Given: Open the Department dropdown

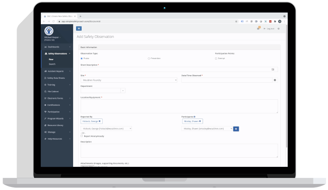Looking at the screenshot, I should (x=103, y=91).
